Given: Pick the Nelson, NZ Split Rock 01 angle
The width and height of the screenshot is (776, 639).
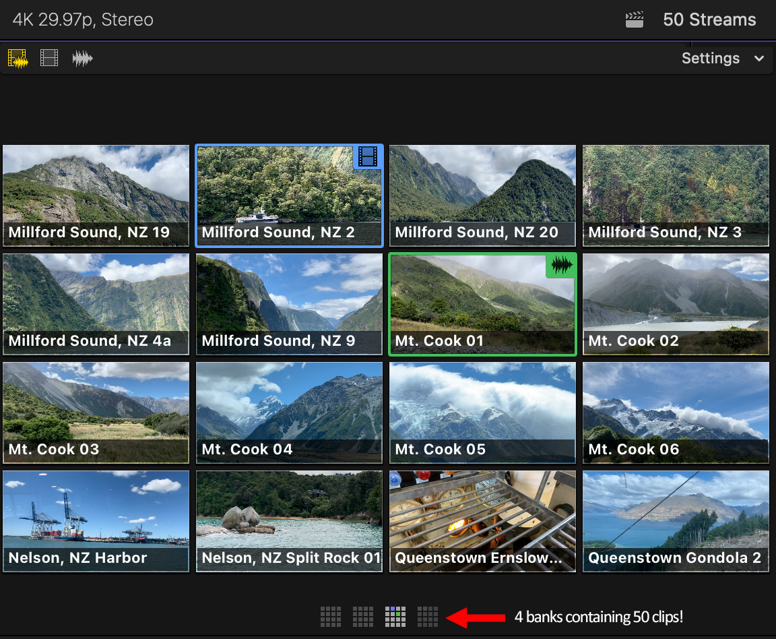Looking at the screenshot, I should (x=289, y=521).
